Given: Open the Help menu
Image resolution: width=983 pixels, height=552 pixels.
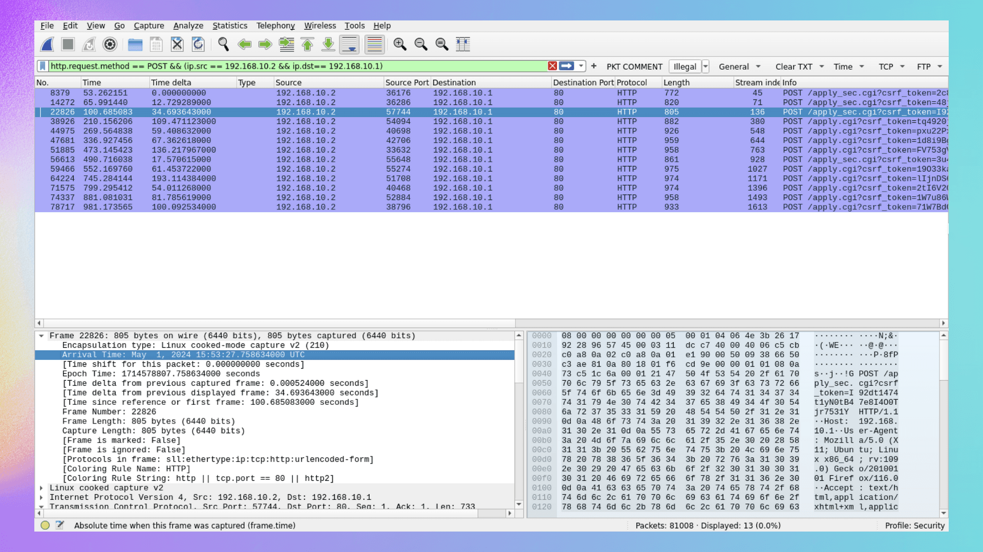Looking at the screenshot, I should (x=382, y=26).
